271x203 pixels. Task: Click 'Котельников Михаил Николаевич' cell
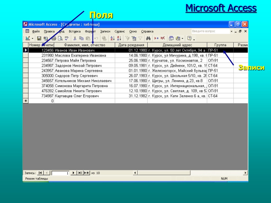84,81
